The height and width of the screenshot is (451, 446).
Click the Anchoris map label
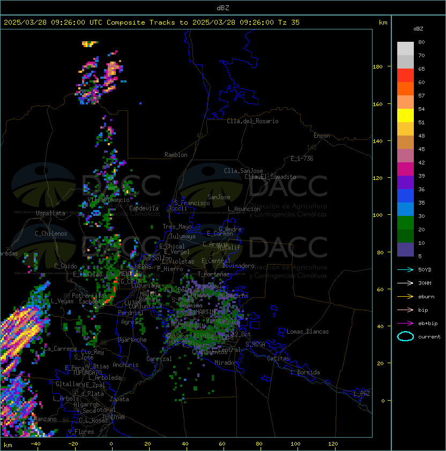click(125, 365)
